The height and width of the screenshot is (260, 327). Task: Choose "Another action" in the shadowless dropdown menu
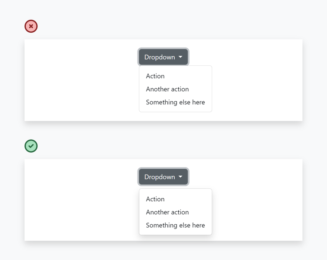pos(167,89)
